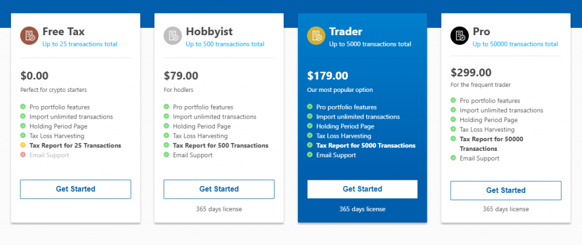This screenshot has width=582, height=245.
Task: Click green check beside Trader Email Support
Action: pyautogui.click(x=310, y=155)
